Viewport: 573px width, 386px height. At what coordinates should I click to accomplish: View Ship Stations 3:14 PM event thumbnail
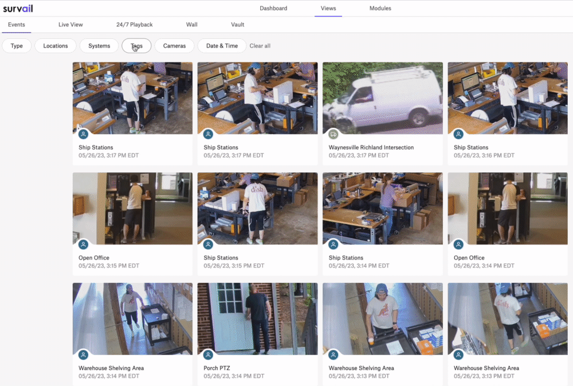(x=383, y=208)
